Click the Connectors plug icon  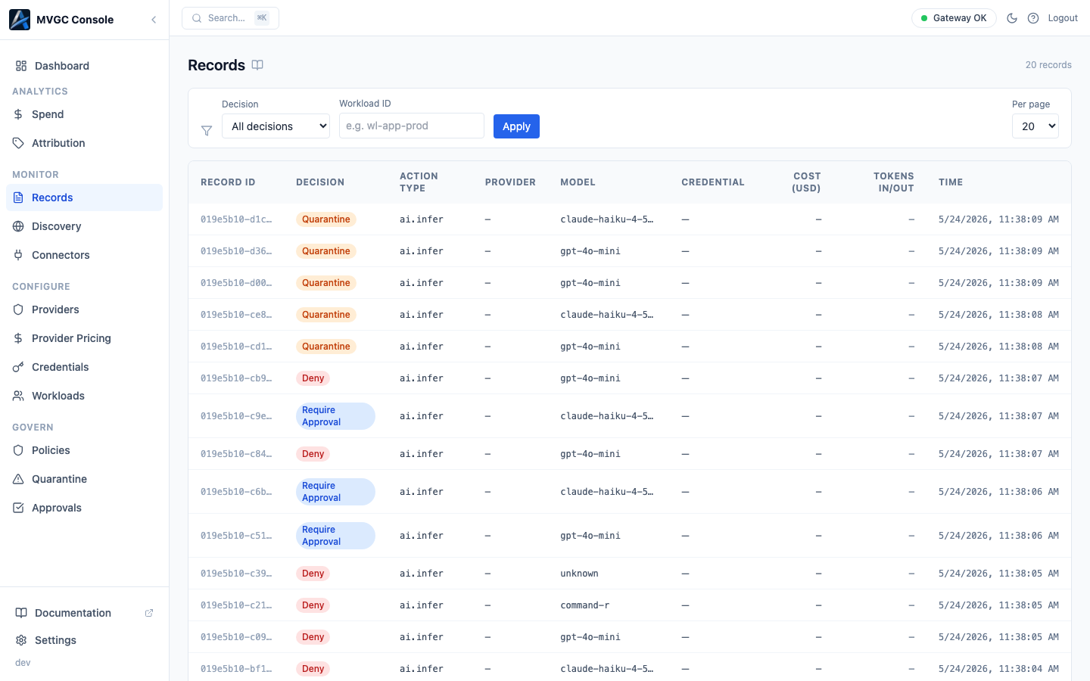pyautogui.click(x=18, y=255)
